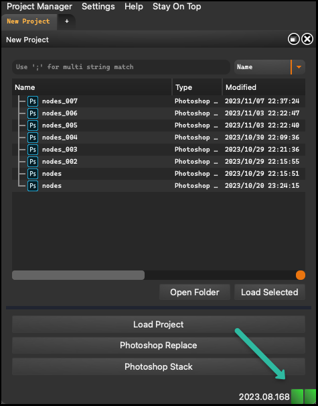Click the Open Folder button

195,293
